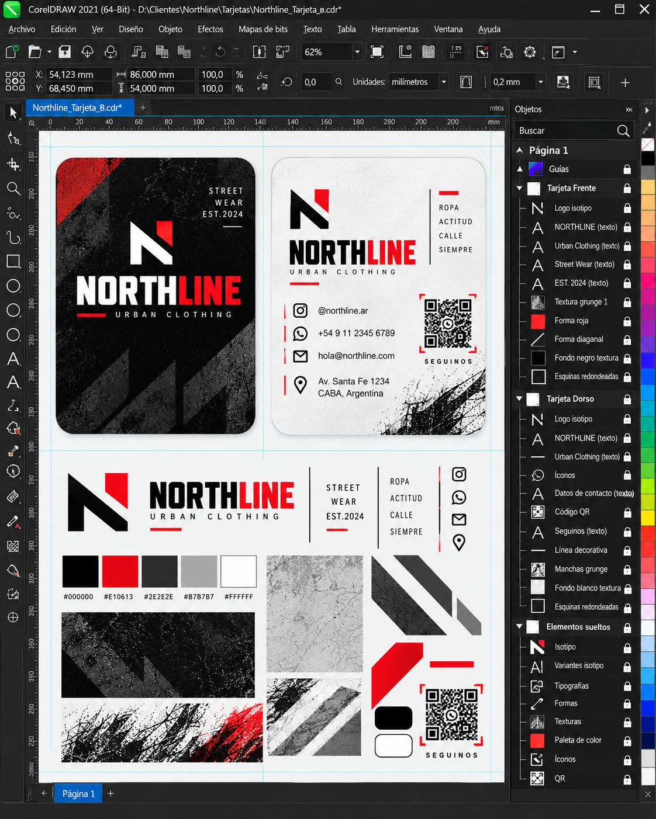This screenshot has width=656, height=819.
Task: Click the X position field 54,123 mm
Action: pyautogui.click(x=79, y=74)
